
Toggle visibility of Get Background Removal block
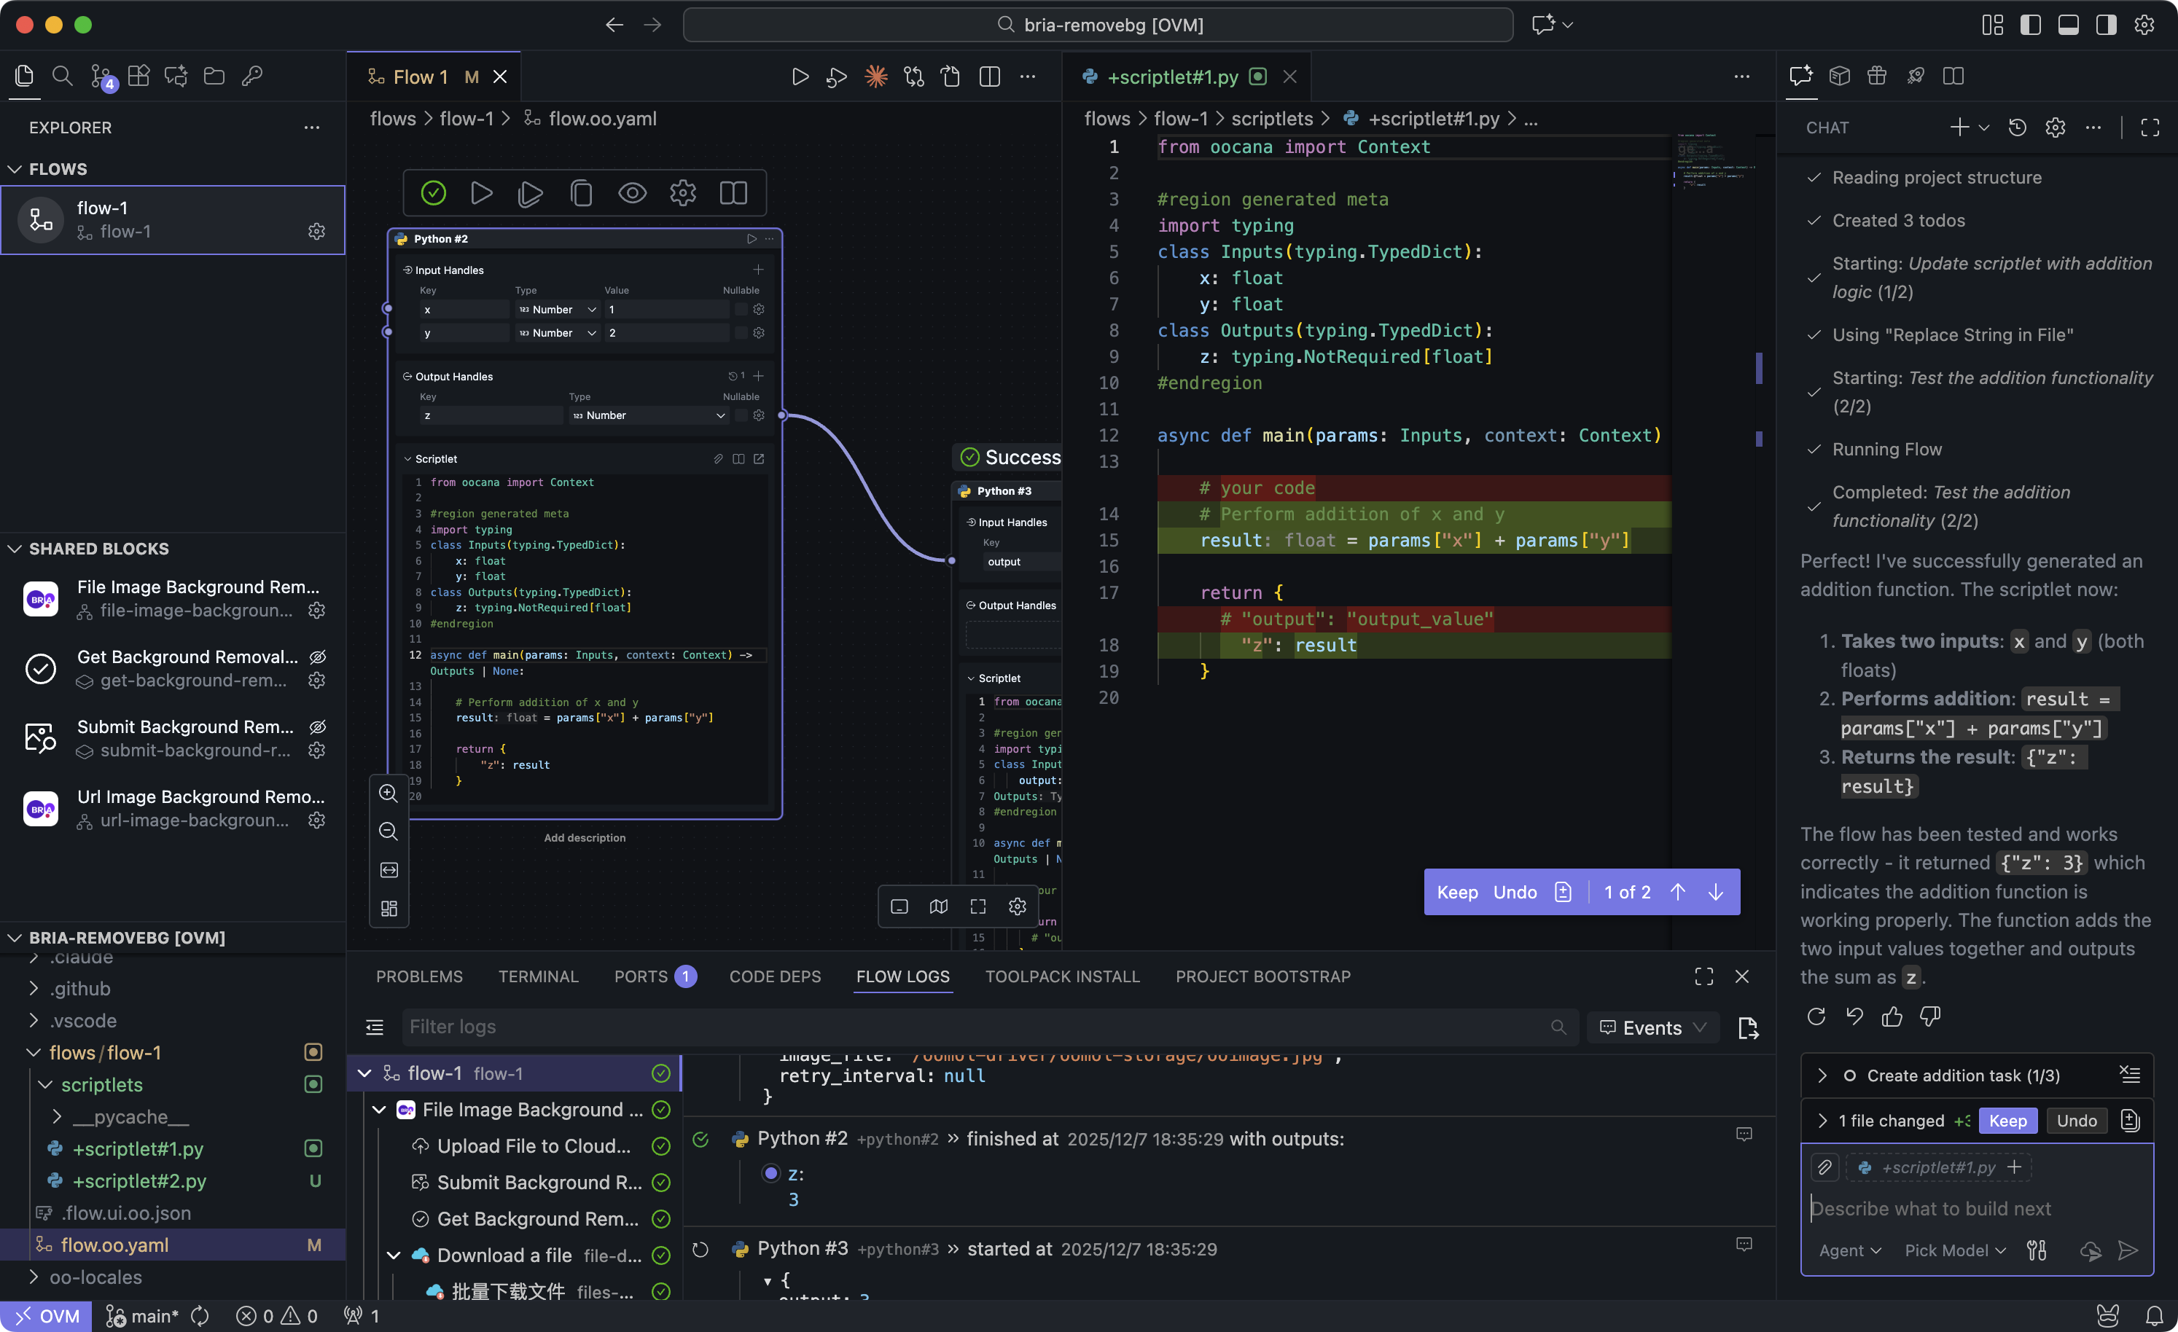[317, 657]
